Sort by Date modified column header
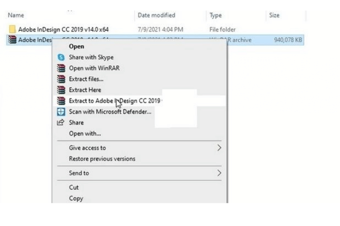340x226 pixels. click(x=156, y=15)
